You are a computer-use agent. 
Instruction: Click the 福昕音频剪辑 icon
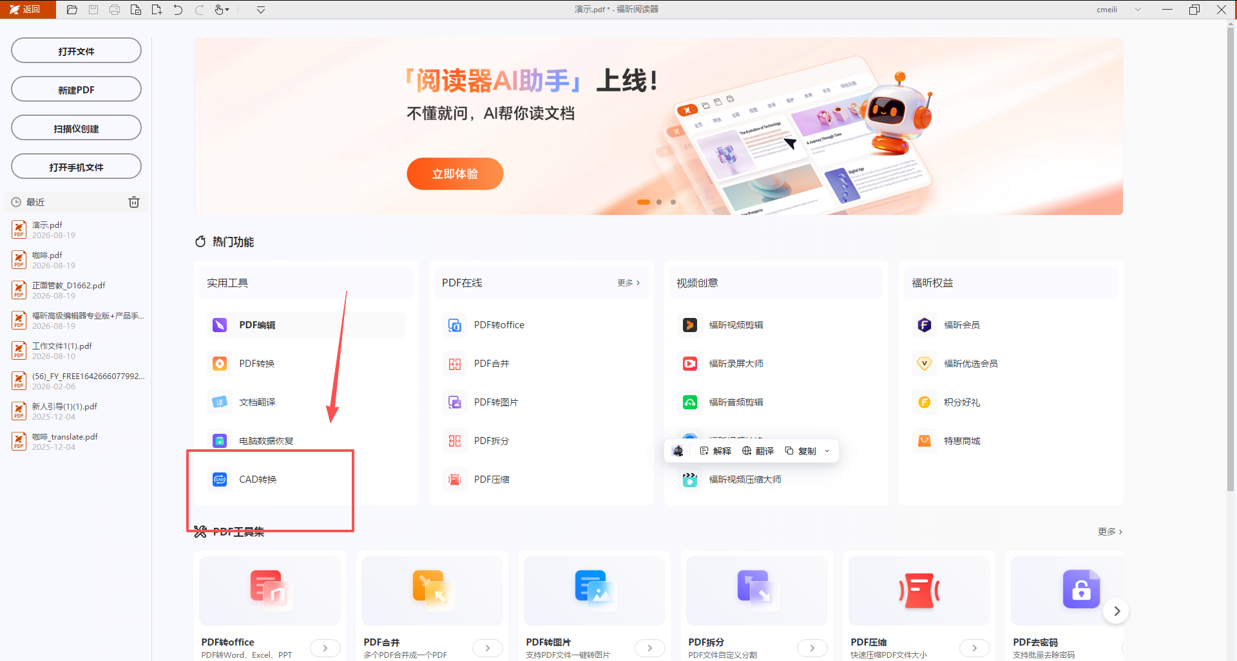click(690, 402)
